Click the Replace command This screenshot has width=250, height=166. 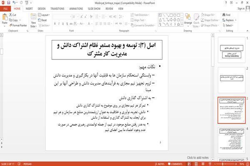click(x=228, y=20)
